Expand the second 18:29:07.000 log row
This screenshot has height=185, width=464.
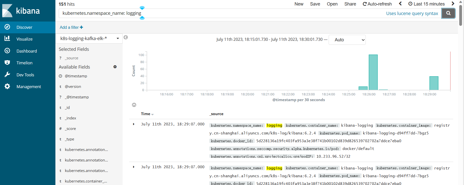tap(134, 167)
